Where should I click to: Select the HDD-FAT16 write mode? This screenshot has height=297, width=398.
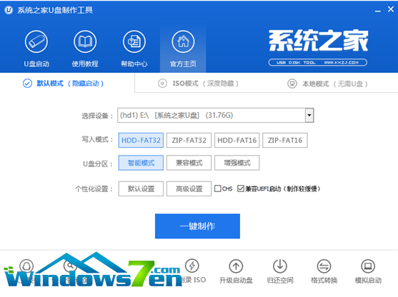tap(237, 140)
